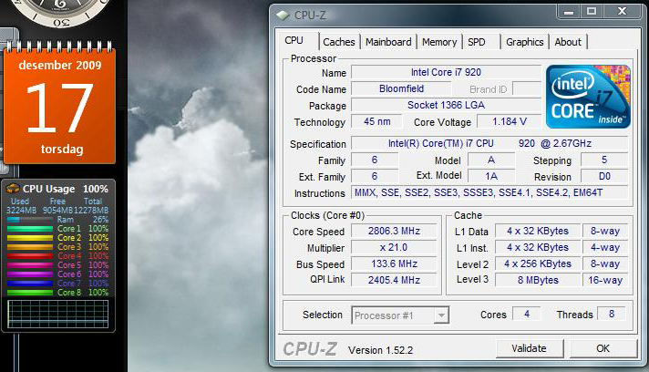Click the Processor selection dropdown arrow
Viewport: 649px width, 372px height.
[x=441, y=315]
